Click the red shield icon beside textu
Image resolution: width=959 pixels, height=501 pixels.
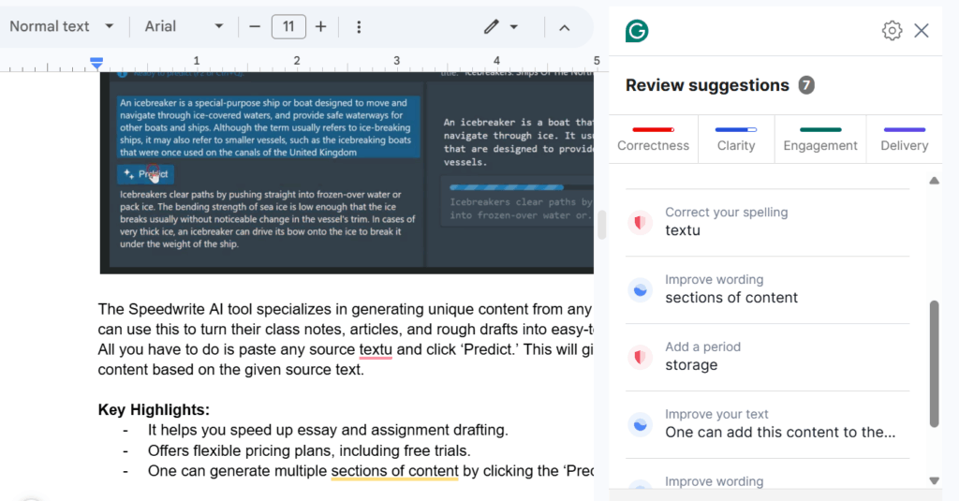640,222
